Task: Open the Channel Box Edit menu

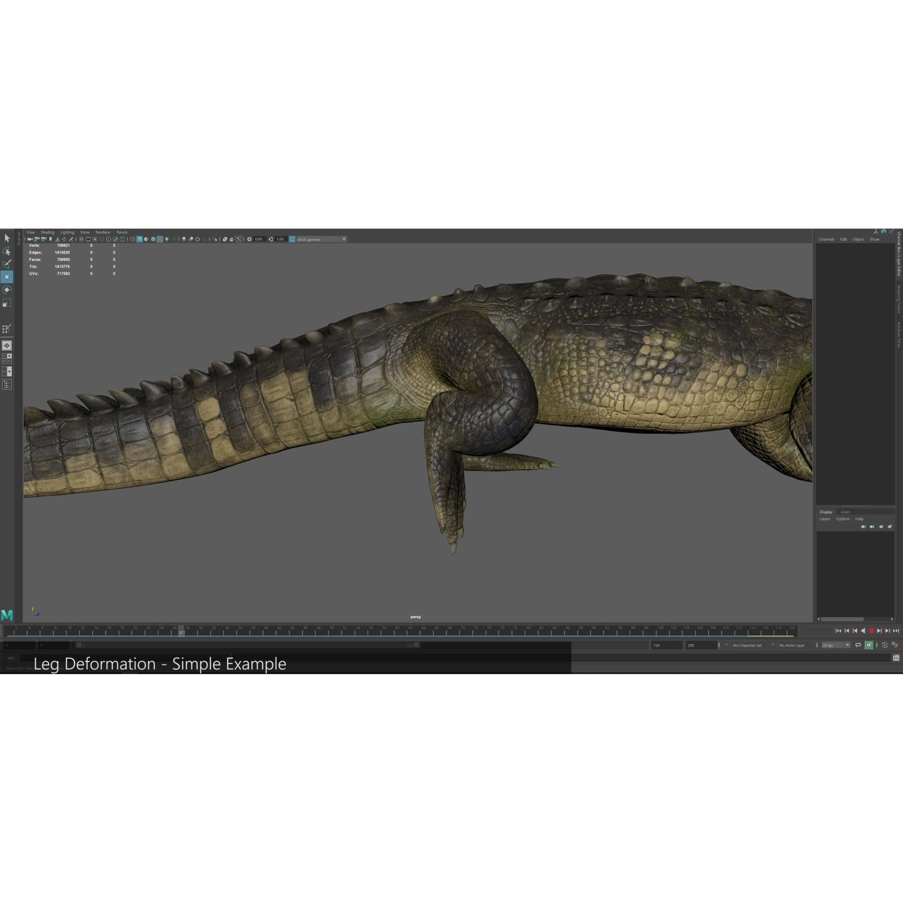Action: pyautogui.click(x=844, y=239)
